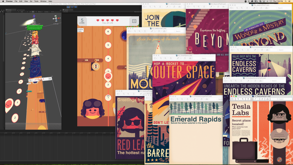
Task: Rotate image in 13_TeslaLabsPart1.psd window
Action: [262, 99]
